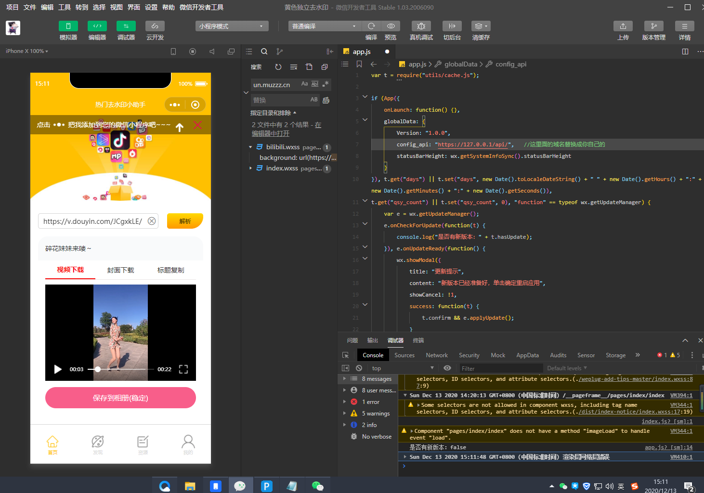
Task: Toggle the debugger panel button
Action: click(x=126, y=26)
